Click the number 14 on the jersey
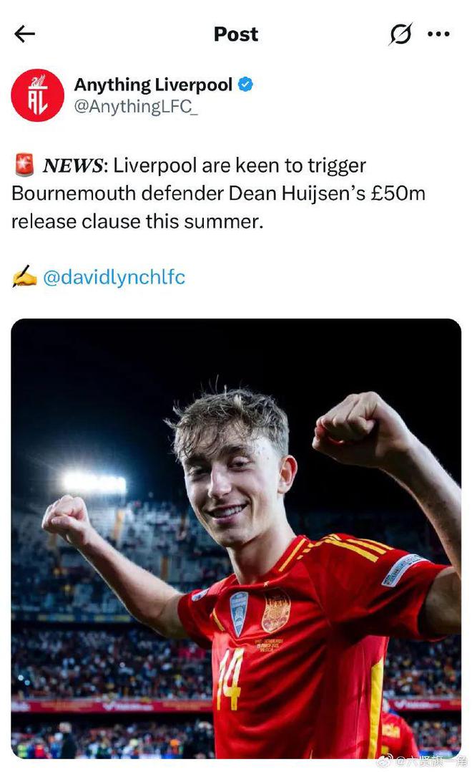The width and height of the screenshot is (472, 772). point(232,677)
